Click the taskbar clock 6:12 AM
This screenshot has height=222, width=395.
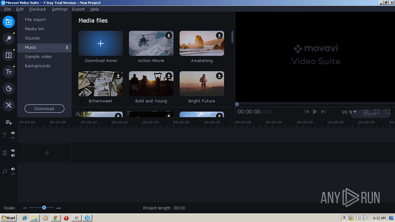[x=379, y=218]
